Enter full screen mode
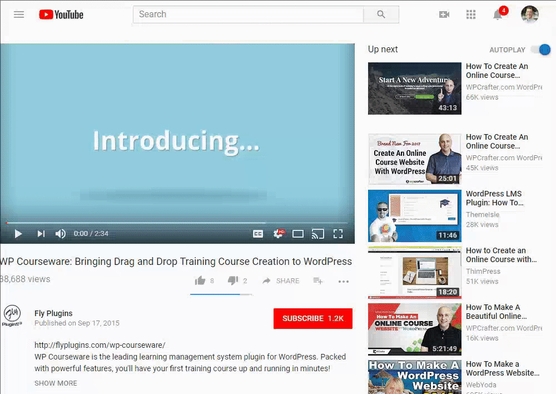Screen dimensions: 556x394 click(338, 234)
